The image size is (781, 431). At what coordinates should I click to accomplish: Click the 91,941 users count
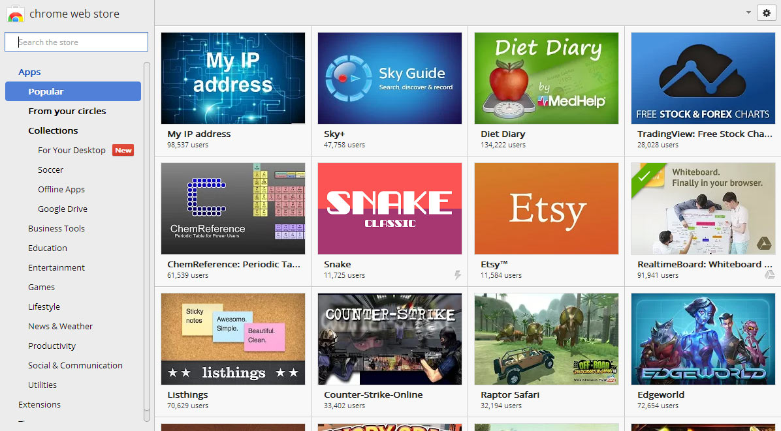click(658, 275)
